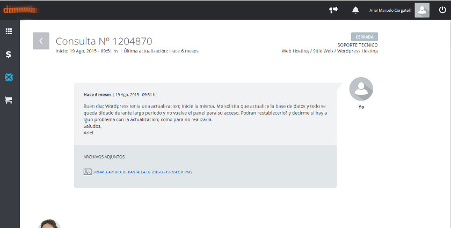The image size is (451, 228).
Task: Click the power logout icon
Action: tap(441, 10)
